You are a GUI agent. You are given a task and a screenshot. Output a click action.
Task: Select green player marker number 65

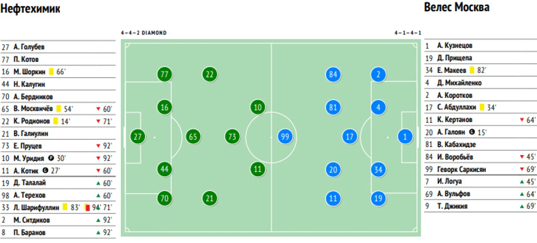click(x=193, y=137)
